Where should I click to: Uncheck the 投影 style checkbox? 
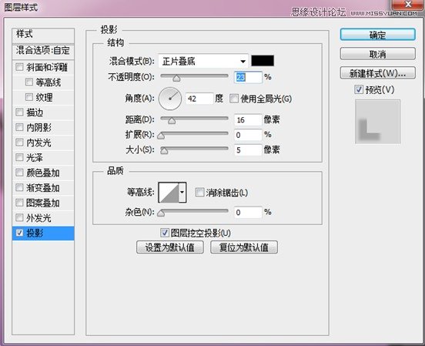tap(19, 233)
